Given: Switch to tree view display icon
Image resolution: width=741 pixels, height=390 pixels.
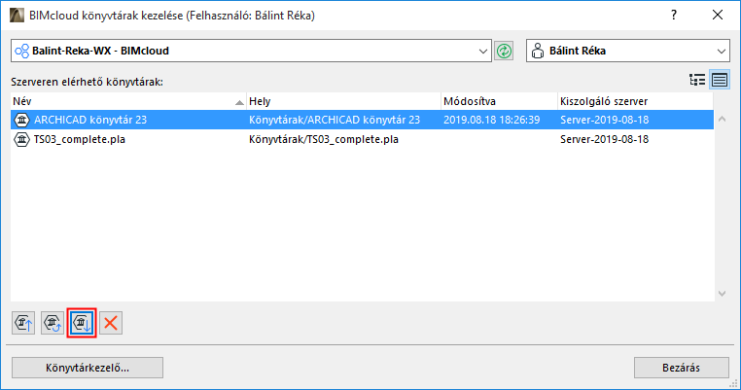Looking at the screenshot, I should [x=697, y=80].
